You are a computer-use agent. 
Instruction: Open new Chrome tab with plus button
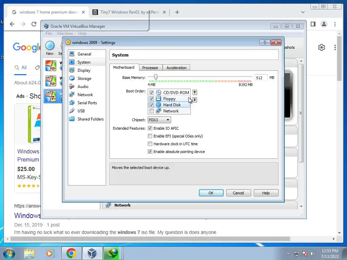[x=177, y=12]
